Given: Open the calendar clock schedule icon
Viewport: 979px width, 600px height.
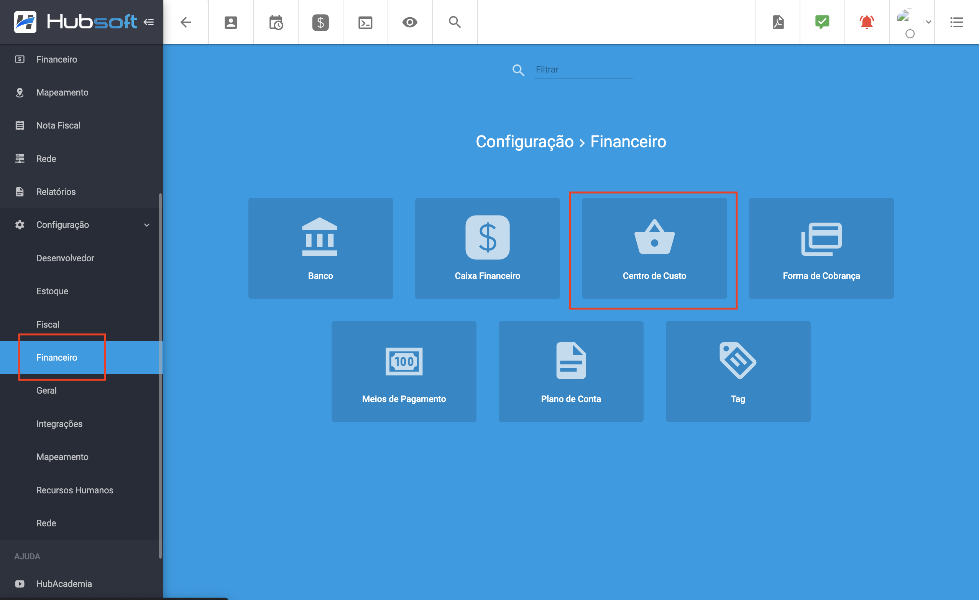Looking at the screenshot, I should tap(276, 22).
